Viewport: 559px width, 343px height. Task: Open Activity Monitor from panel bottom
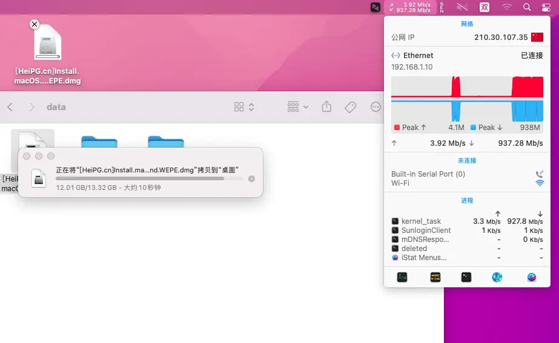pyautogui.click(x=402, y=277)
